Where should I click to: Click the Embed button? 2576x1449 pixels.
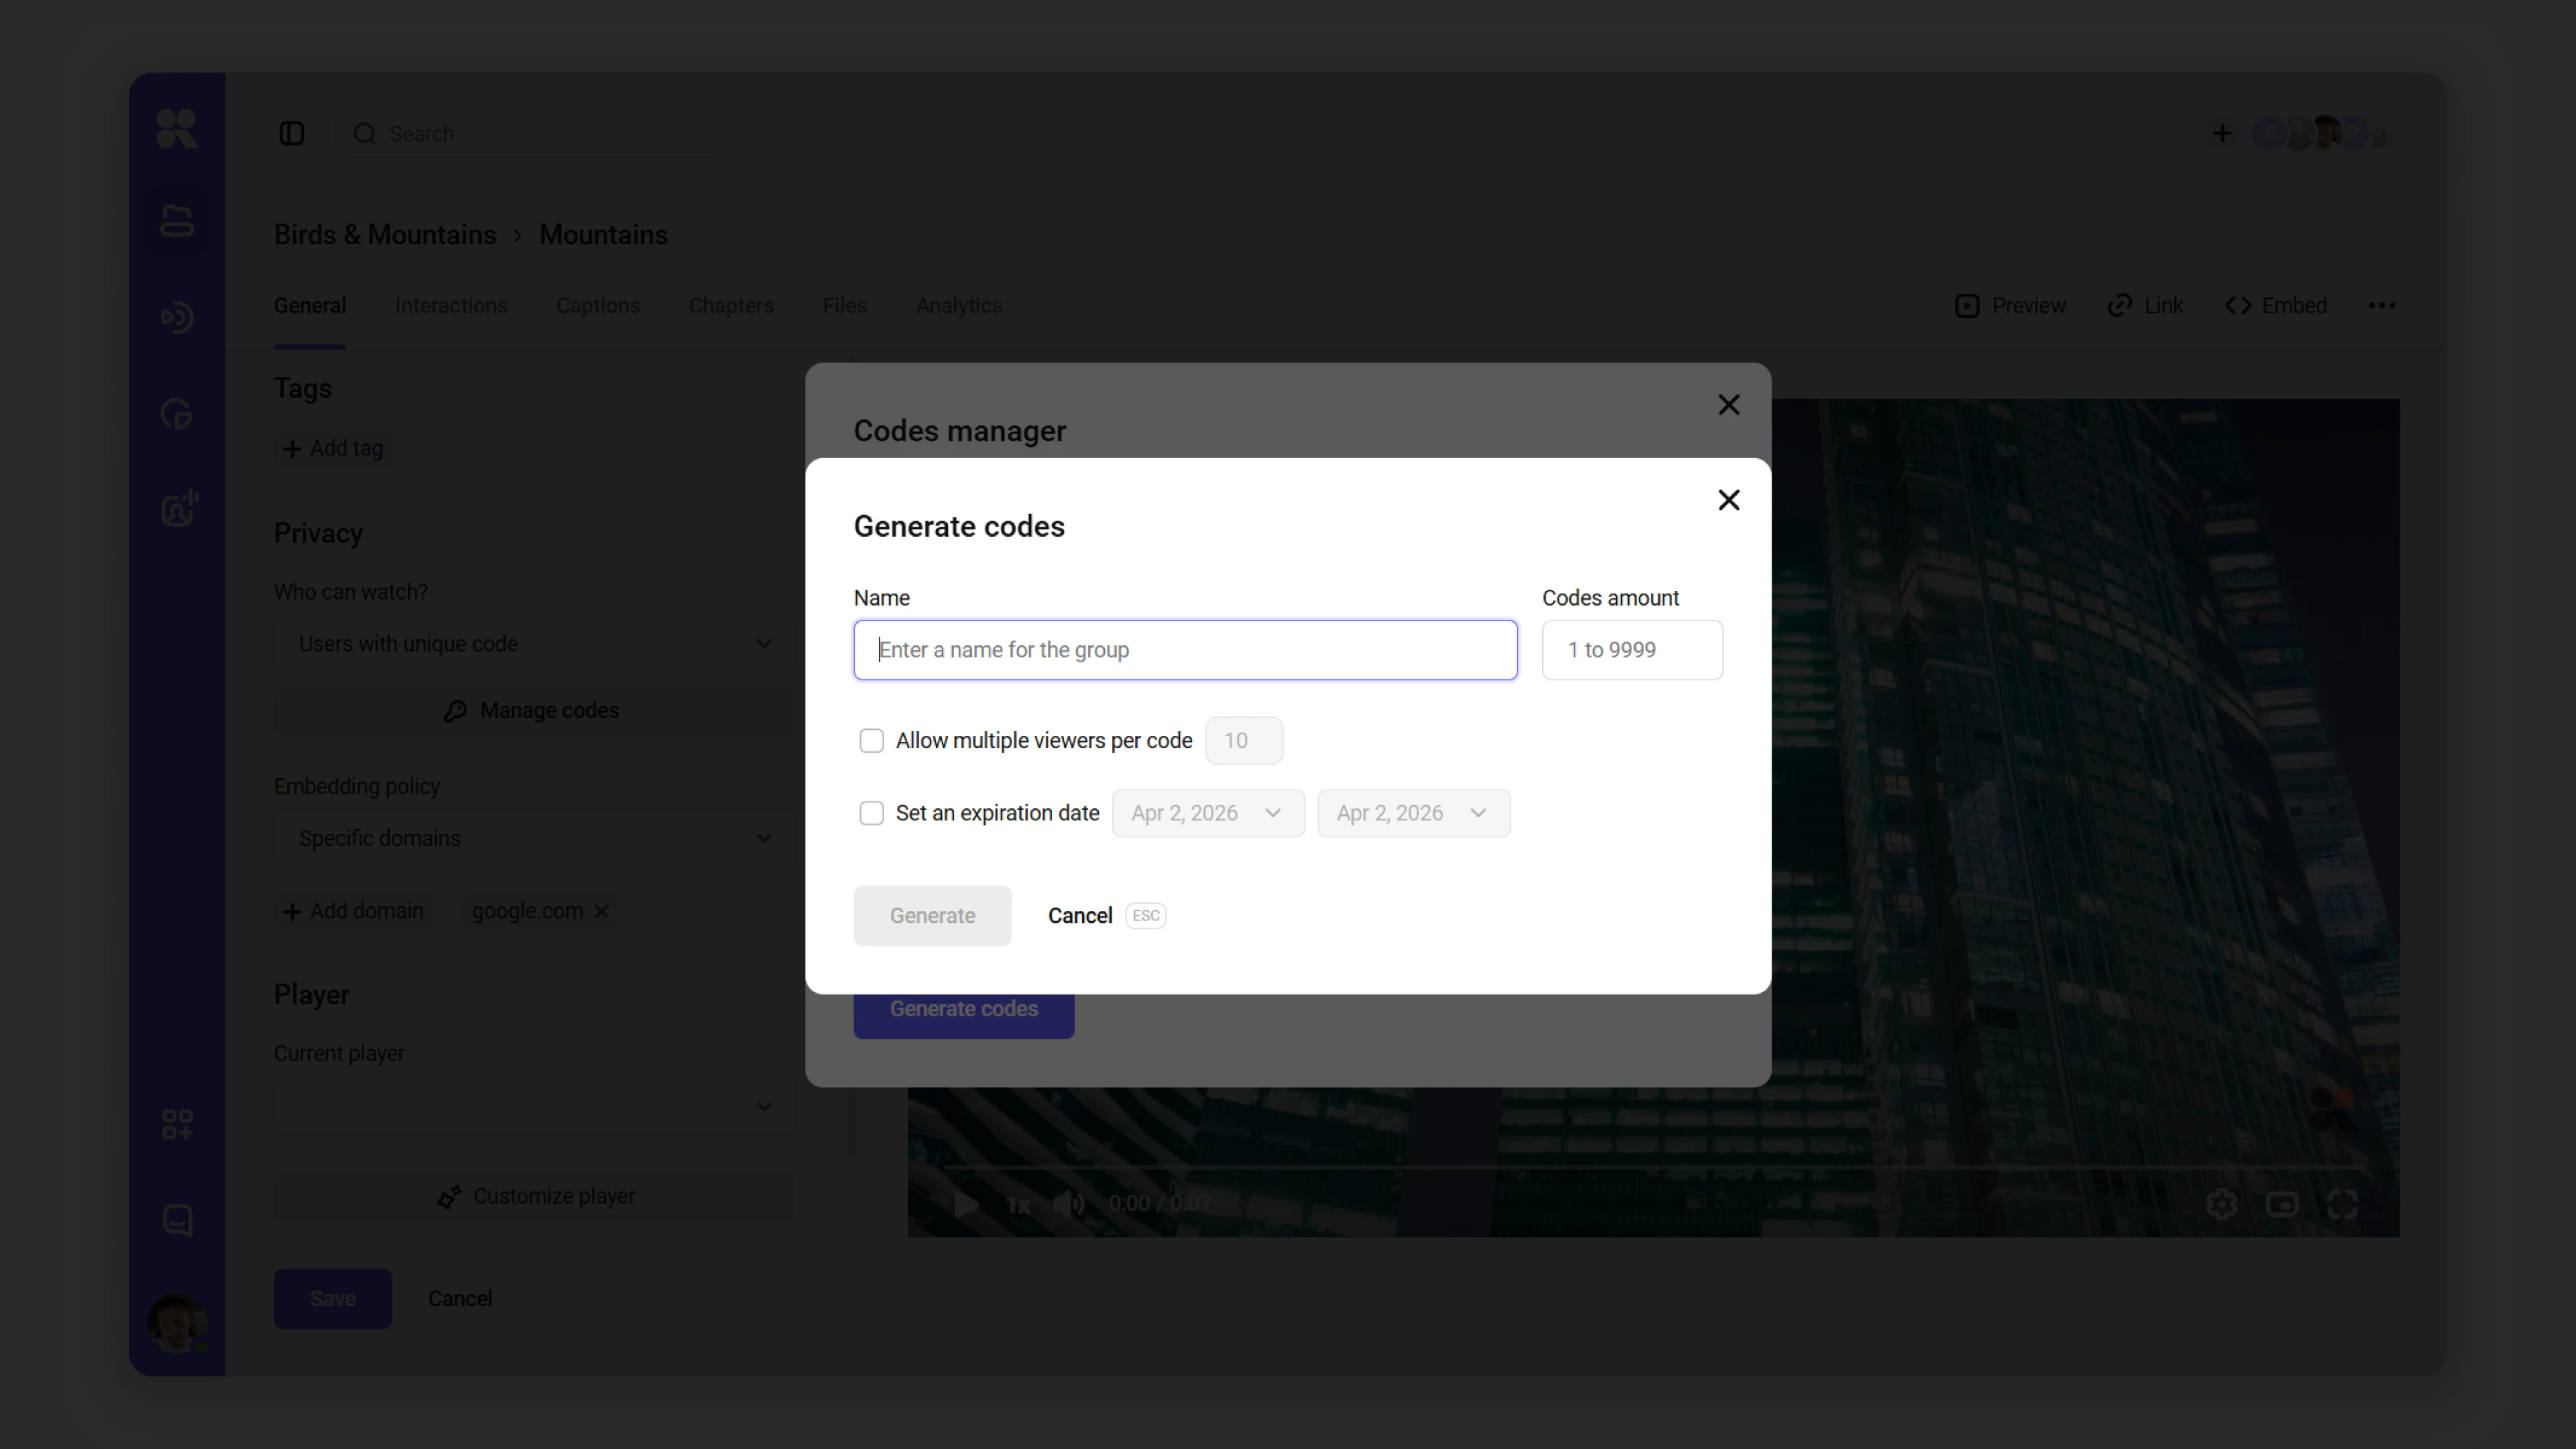point(2276,306)
